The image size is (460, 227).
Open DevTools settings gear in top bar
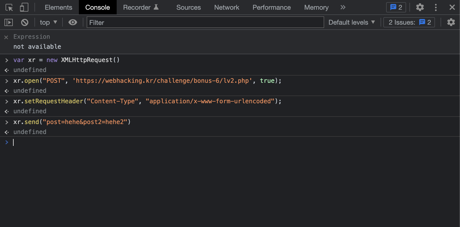(420, 7)
